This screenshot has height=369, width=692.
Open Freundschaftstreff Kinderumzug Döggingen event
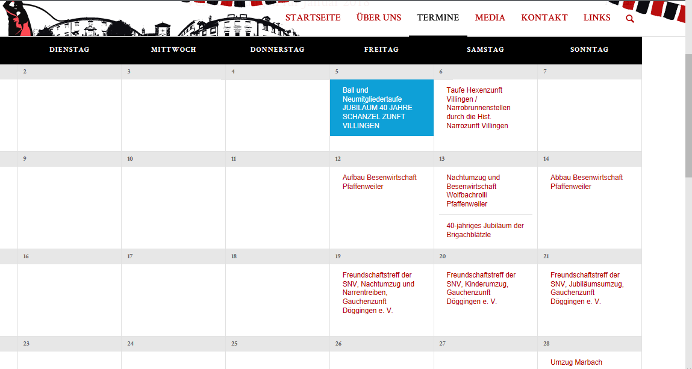click(x=481, y=288)
